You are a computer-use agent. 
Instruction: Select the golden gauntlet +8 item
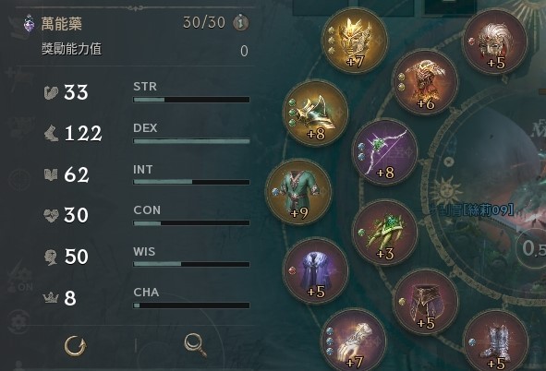[x=315, y=113]
